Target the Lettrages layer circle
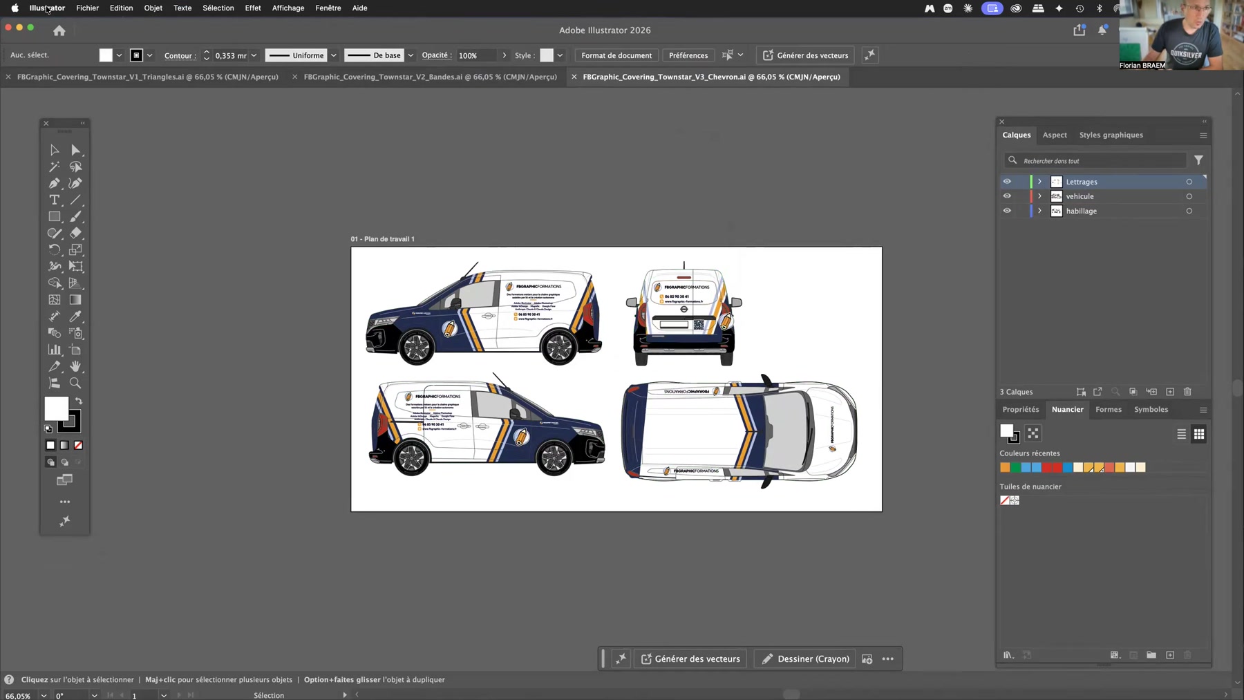The width and height of the screenshot is (1244, 700). tap(1189, 182)
